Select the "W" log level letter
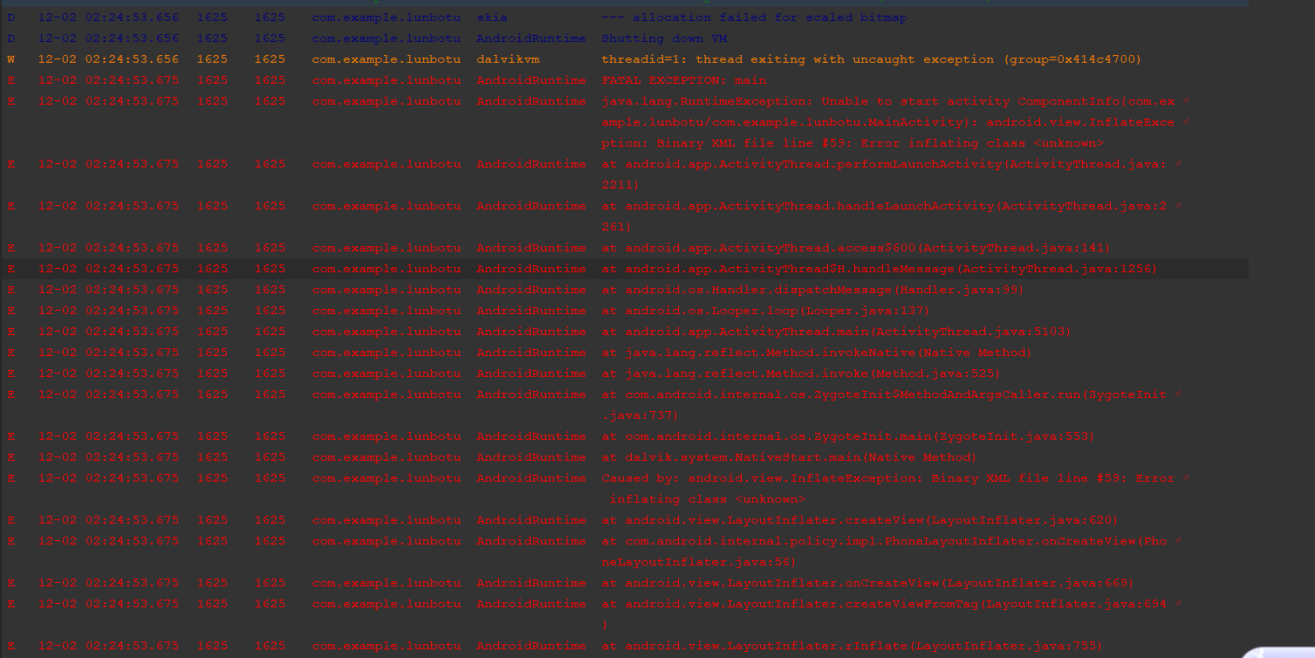 coord(11,59)
